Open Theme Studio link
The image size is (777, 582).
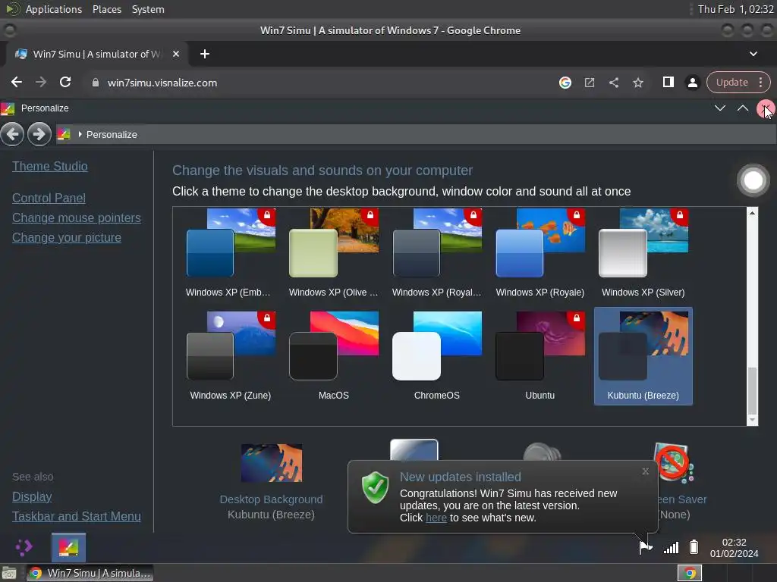[49, 166]
